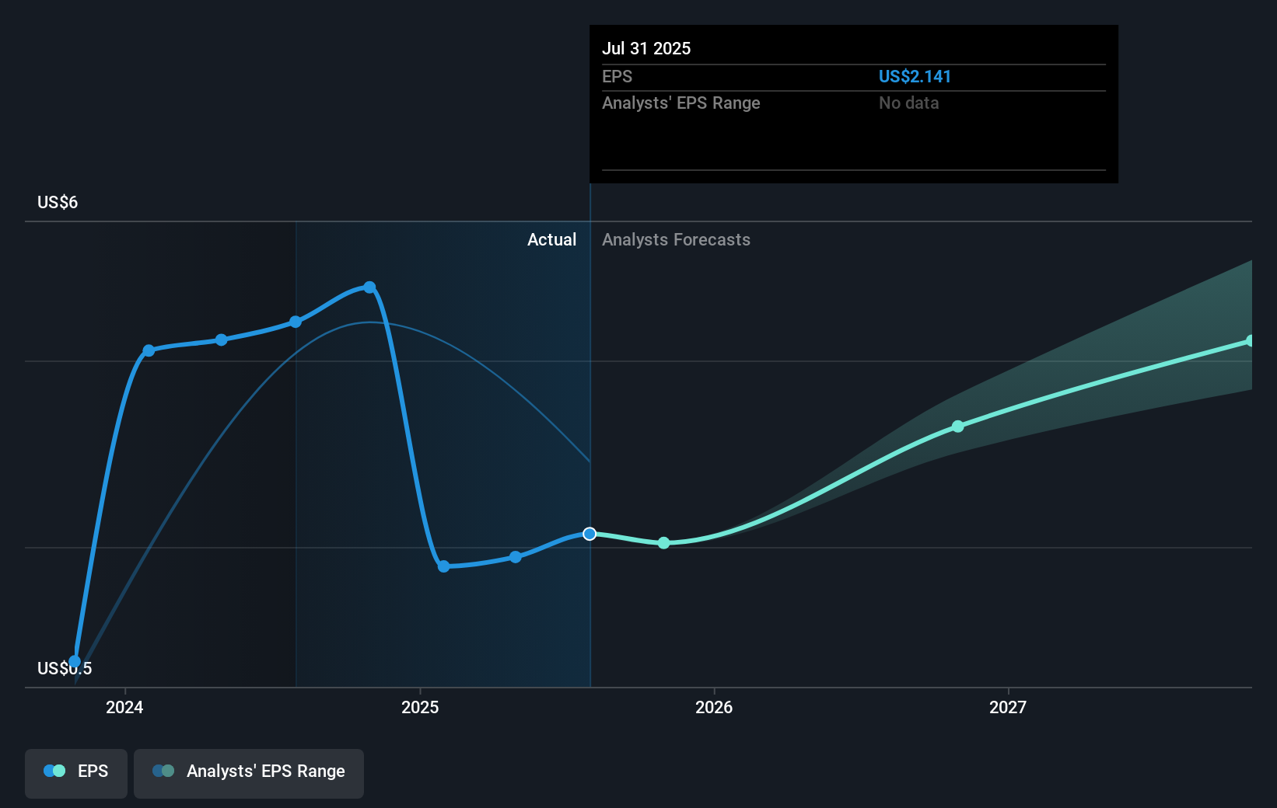Click the EPS legend color dots icon
Image resolution: width=1277 pixels, height=808 pixels.
coord(54,771)
